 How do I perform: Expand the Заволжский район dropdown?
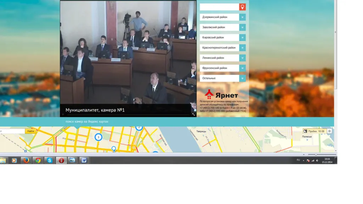(242, 27)
